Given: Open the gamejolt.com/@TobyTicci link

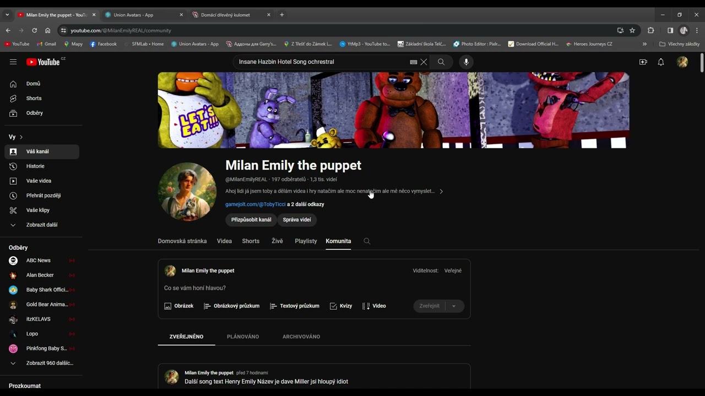Looking at the screenshot, I should point(255,205).
